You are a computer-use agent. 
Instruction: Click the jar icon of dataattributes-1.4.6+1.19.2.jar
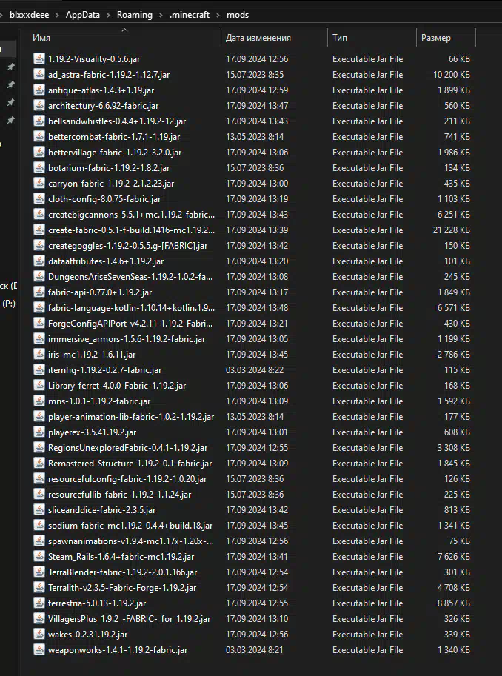[39, 261]
